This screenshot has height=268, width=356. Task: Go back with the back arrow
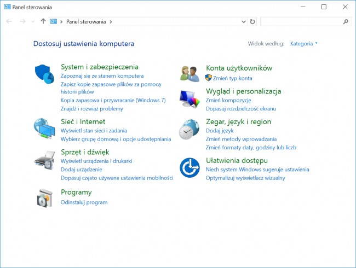[x=9, y=21]
